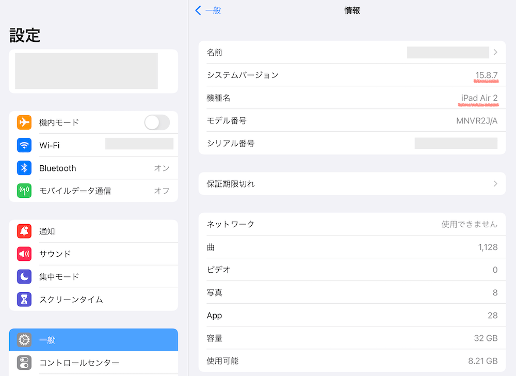Image resolution: width=516 pixels, height=376 pixels.
Task: Select 一般 in settings sidebar
Action: pos(93,340)
